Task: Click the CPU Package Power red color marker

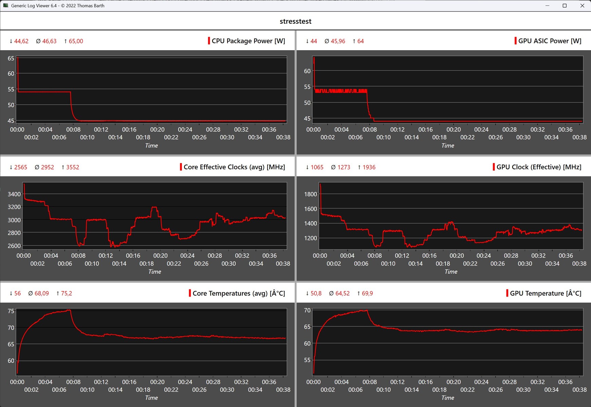Action: click(x=209, y=41)
